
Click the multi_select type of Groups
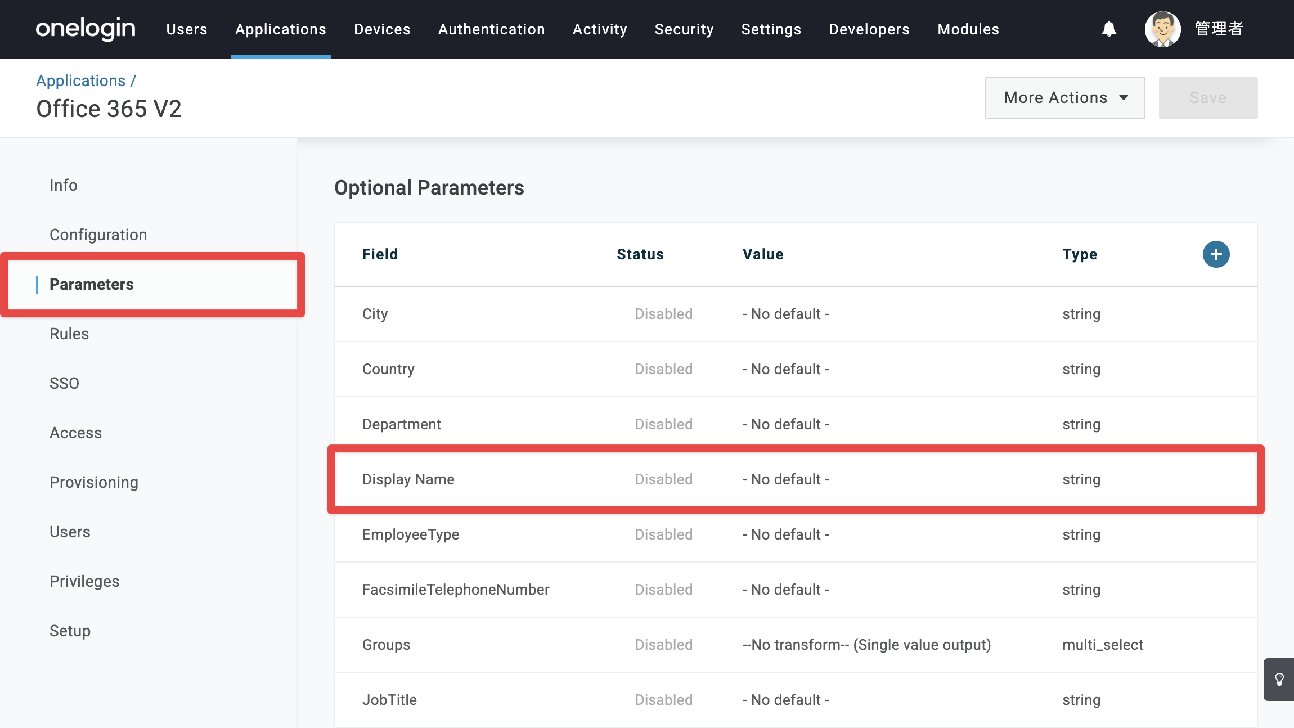click(x=1103, y=645)
